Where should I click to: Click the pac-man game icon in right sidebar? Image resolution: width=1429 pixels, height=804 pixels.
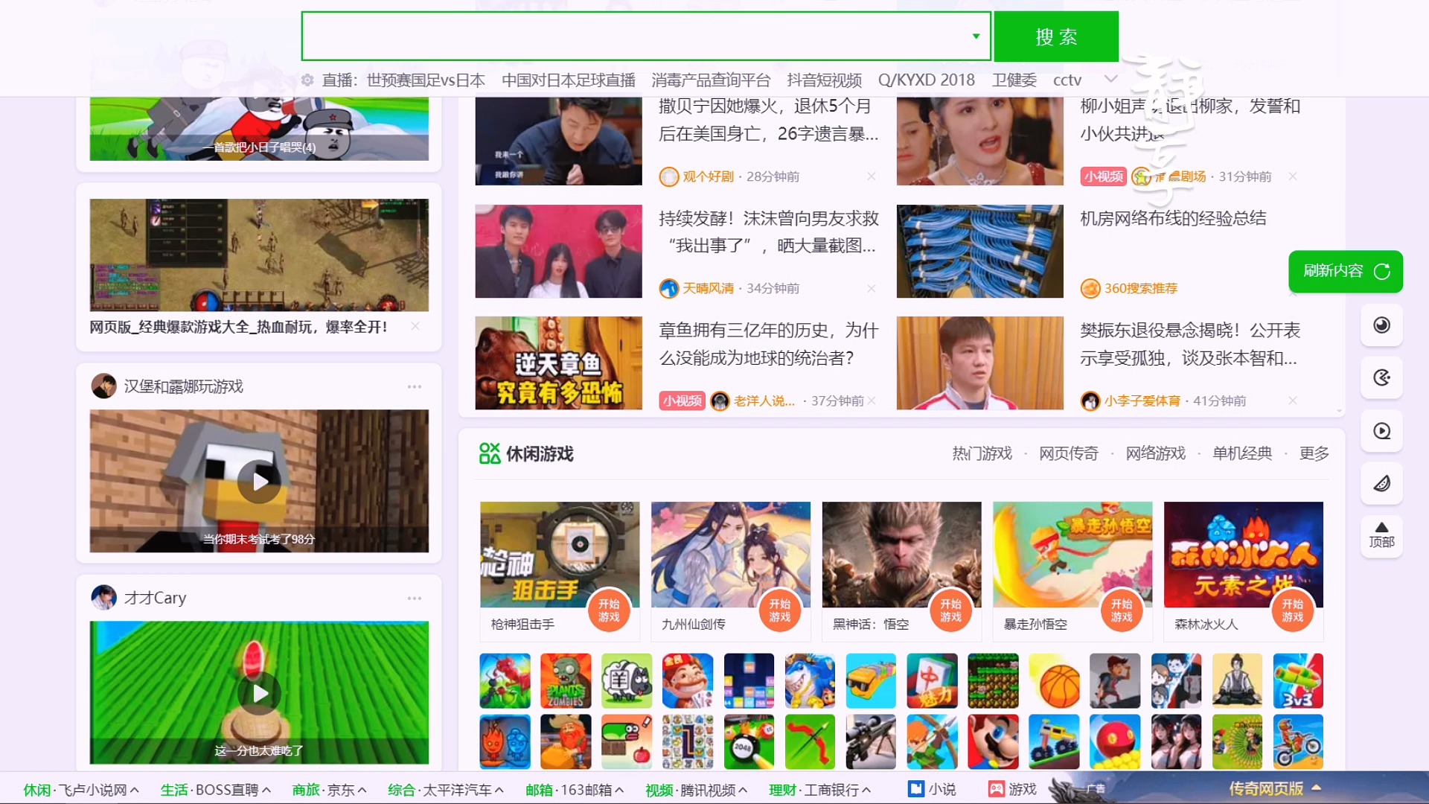[x=1381, y=378]
